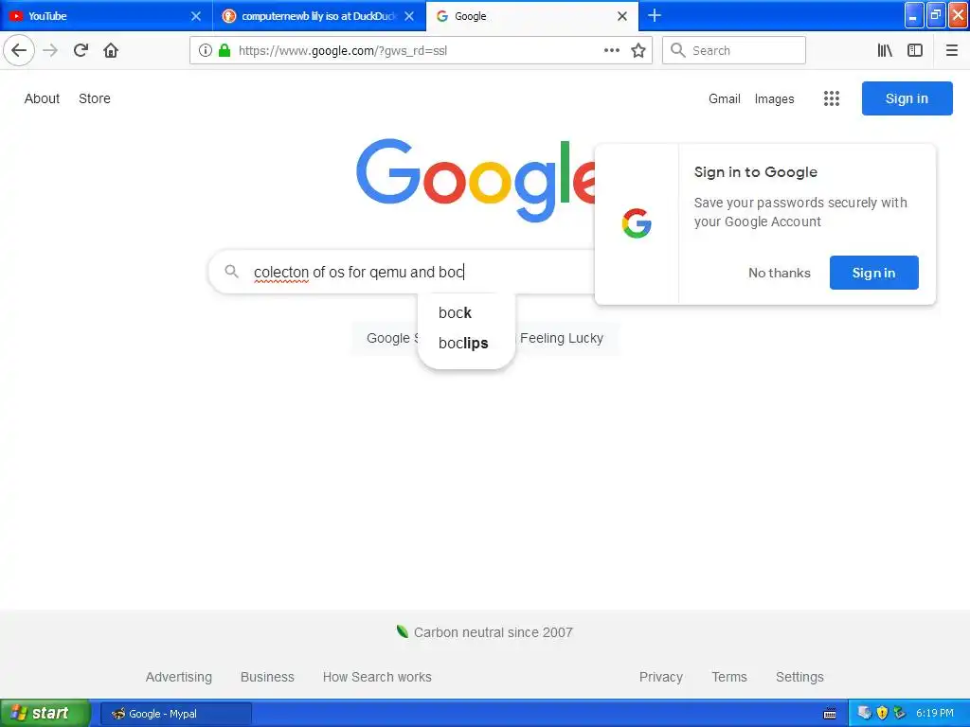The image size is (970, 727).
Task: Go back to the previous page
Action: pyautogui.click(x=19, y=50)
